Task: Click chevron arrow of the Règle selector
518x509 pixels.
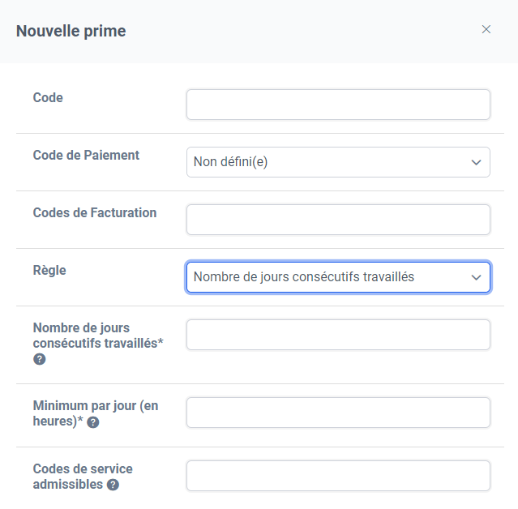Action: (476, 277)
